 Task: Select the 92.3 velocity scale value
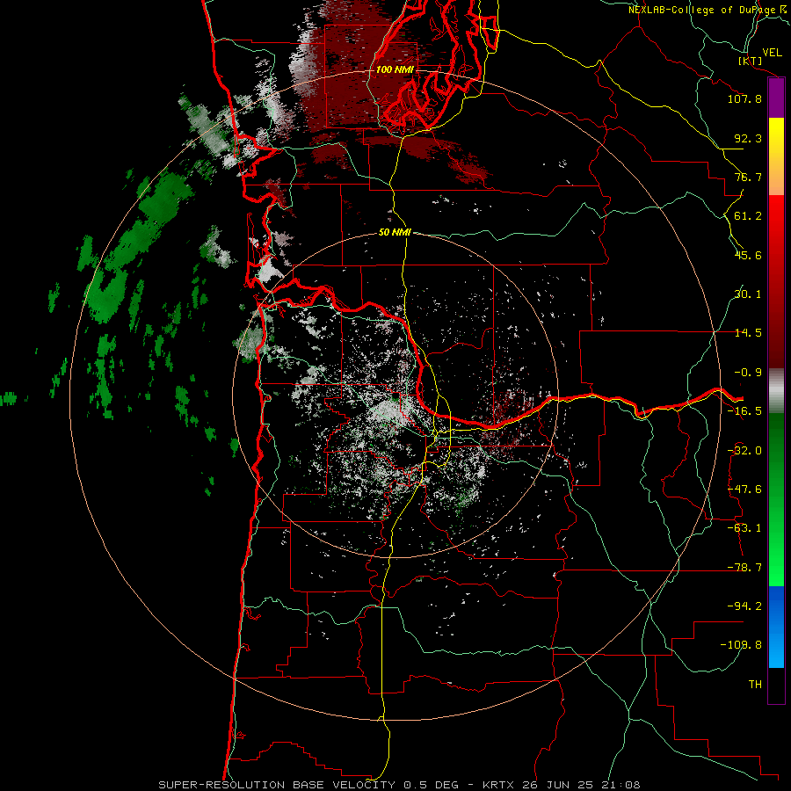748,138
